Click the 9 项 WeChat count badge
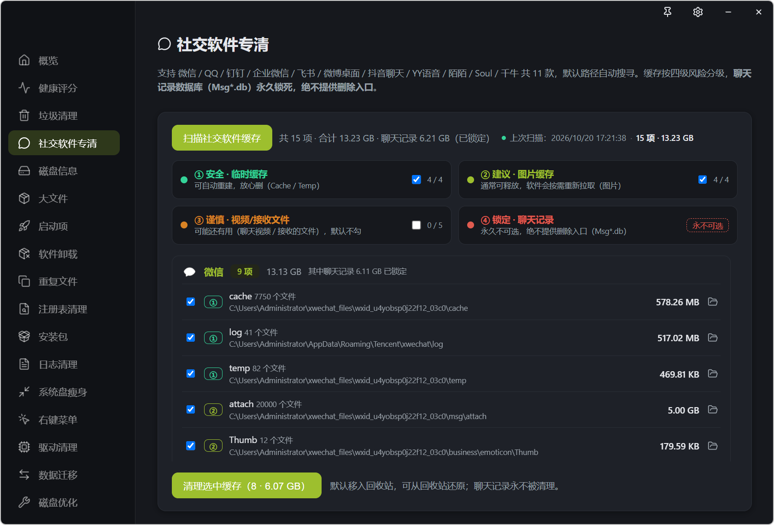 [245, 272]
